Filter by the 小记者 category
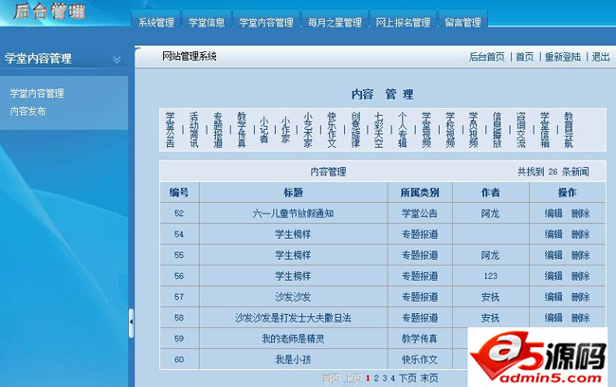The image size is (616, 387). tap(264, 130)
